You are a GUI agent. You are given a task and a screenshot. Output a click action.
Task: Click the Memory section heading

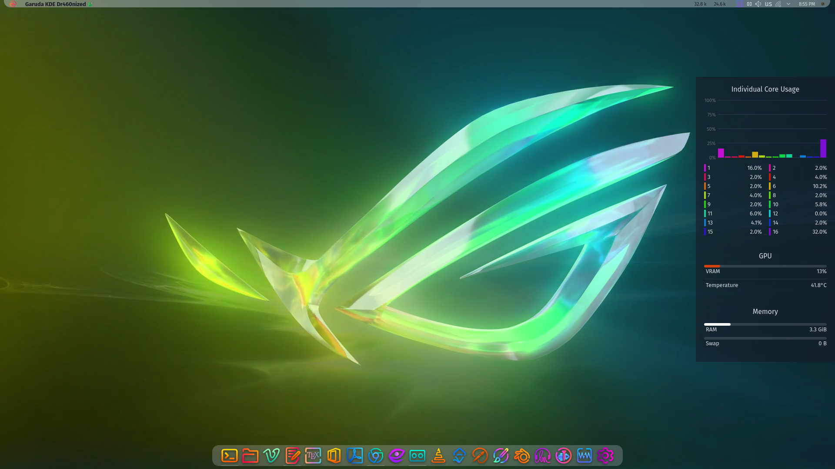click(765, 311)
